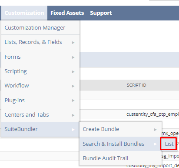Open Centers and Tabs submenu

pos(40,114)
